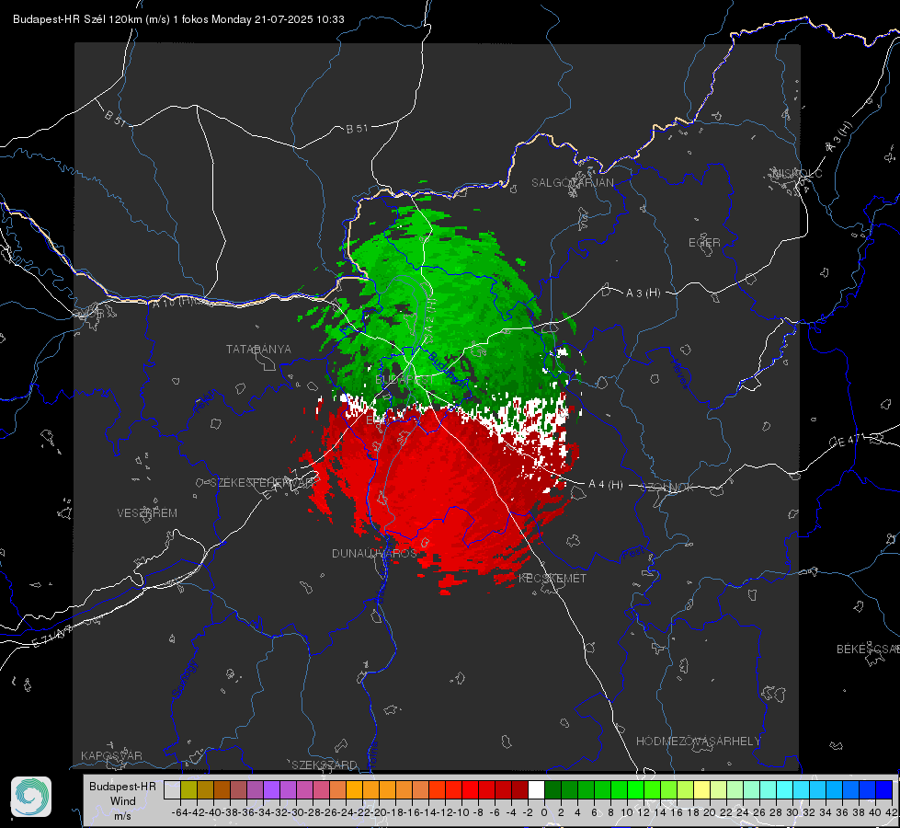Click the legend value '20'
This screenshot has height=828, width=900.
(710, 812)
